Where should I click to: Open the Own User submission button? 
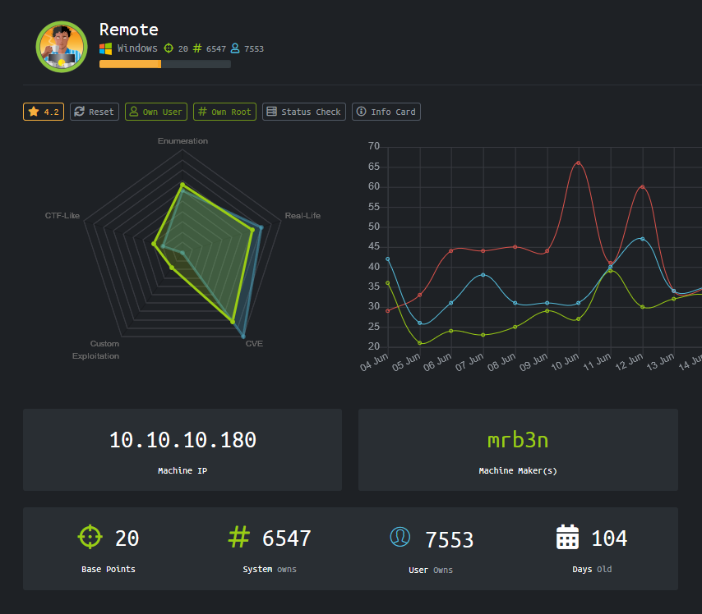tap(156, 112)
